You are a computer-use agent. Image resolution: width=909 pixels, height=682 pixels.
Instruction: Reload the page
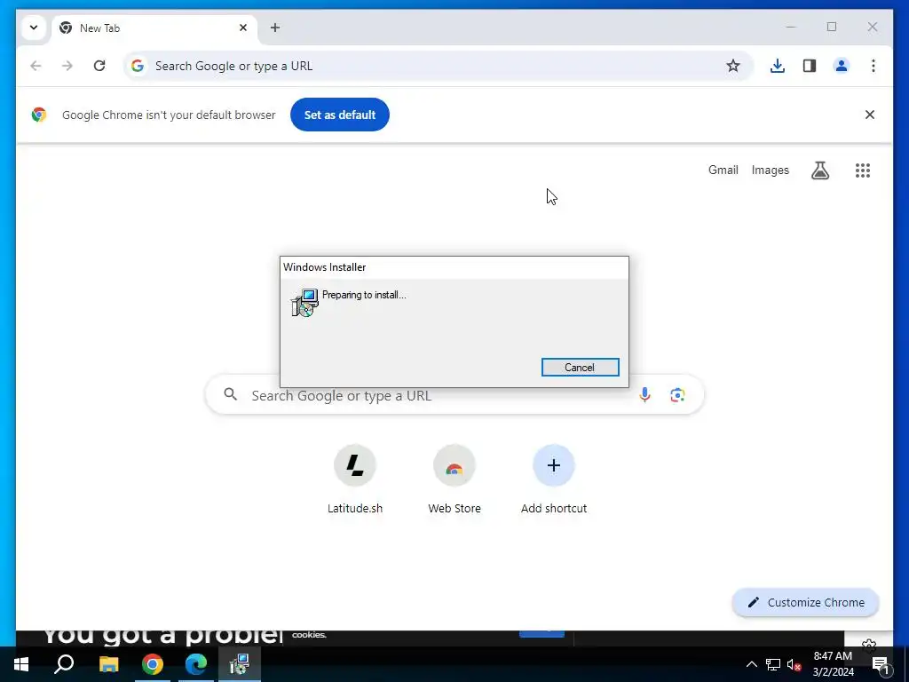click(99, 66)
